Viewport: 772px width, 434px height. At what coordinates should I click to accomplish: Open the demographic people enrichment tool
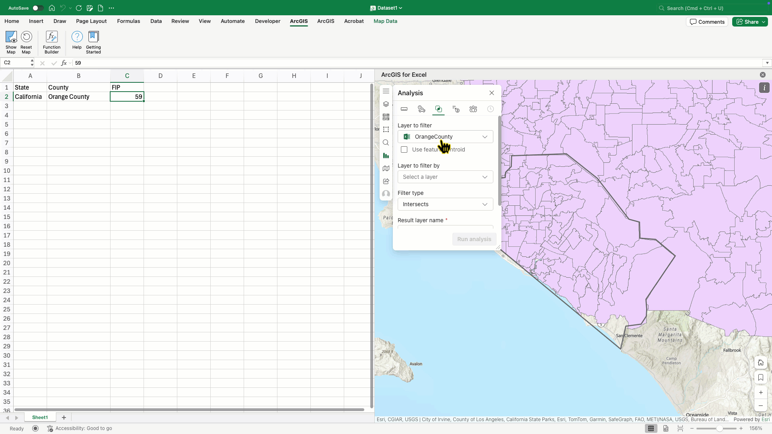pyautogui.click(x=473, y=109)
